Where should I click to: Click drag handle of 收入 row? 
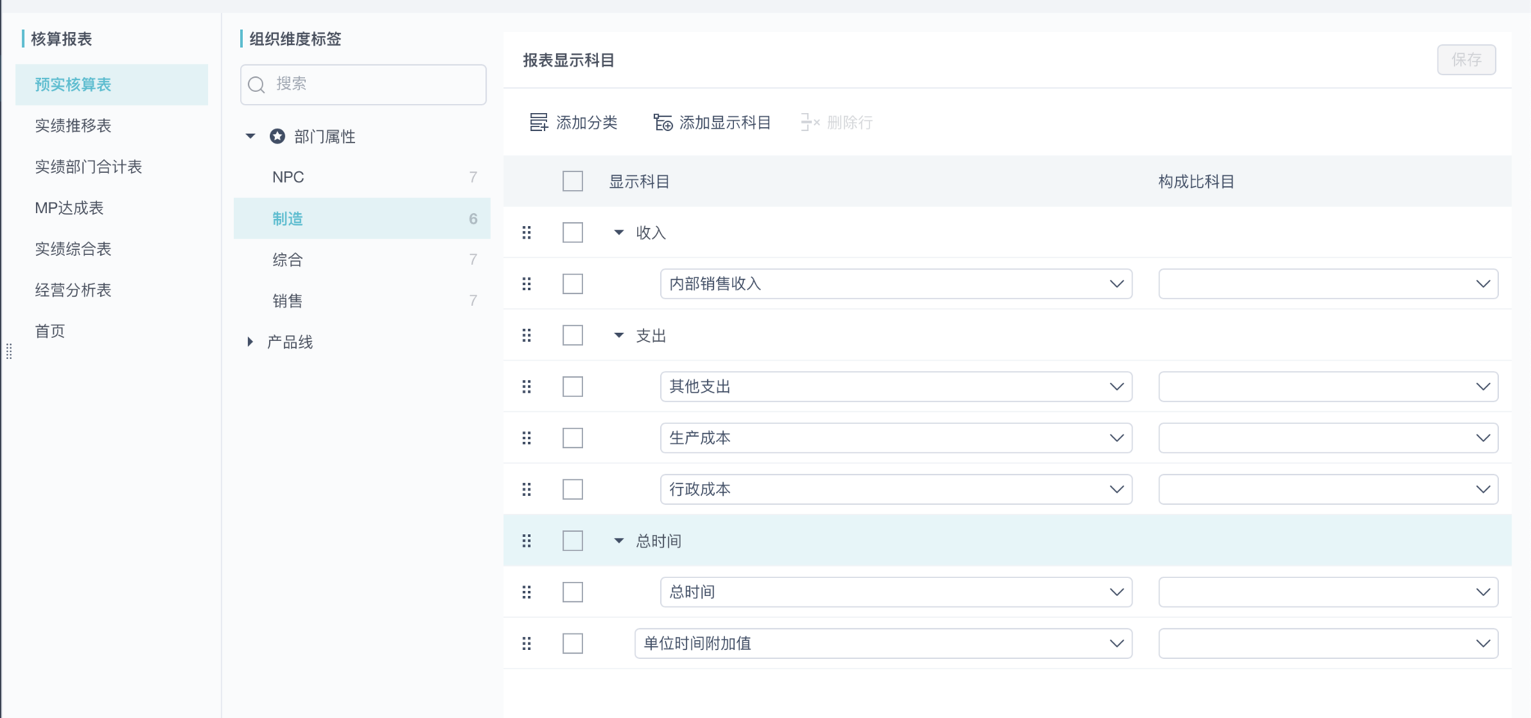pyautogui.click(x=527, y=233)
